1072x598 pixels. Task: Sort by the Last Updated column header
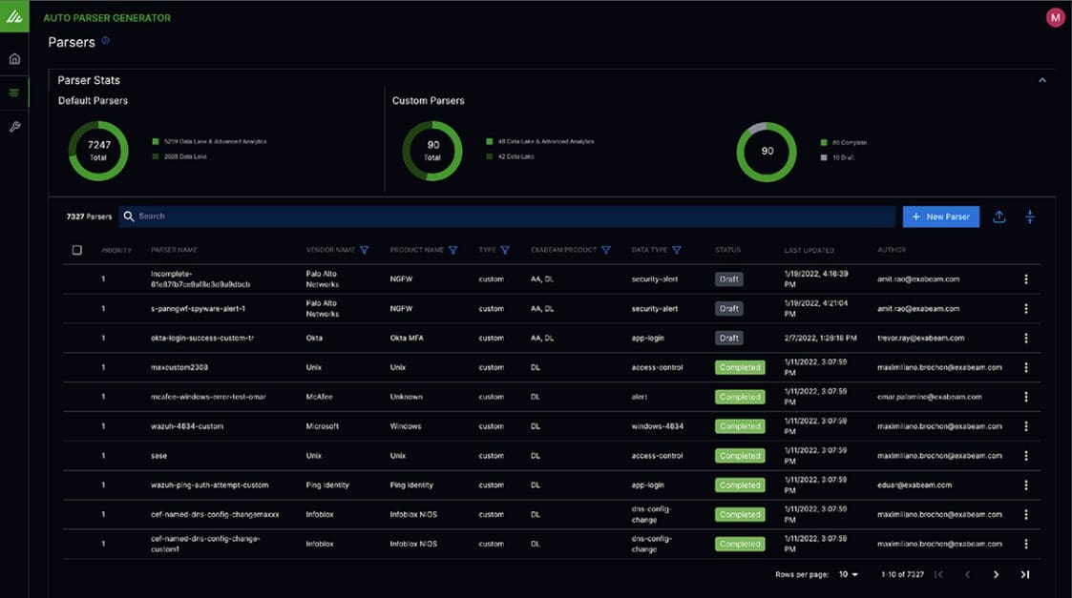(809, 250)
